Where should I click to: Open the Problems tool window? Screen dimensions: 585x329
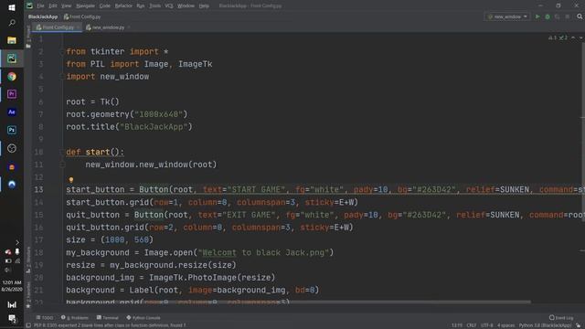tap(75, 318)
